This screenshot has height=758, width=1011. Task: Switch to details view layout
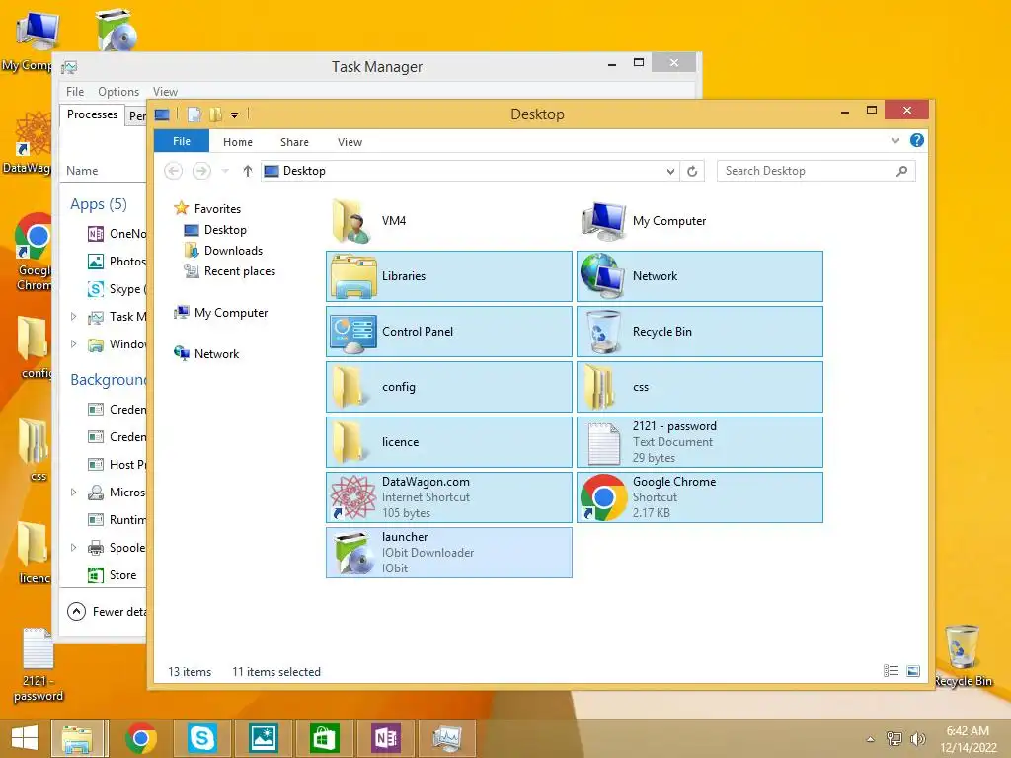892,671
